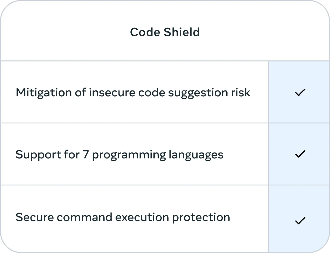The image size is (330, 253).
Task: Click the number "7" in the second row
Action: [x=86, y=155]
